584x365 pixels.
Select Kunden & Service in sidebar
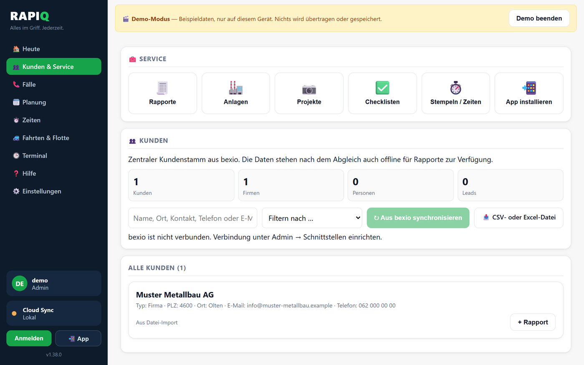click(x=54, y=67)
